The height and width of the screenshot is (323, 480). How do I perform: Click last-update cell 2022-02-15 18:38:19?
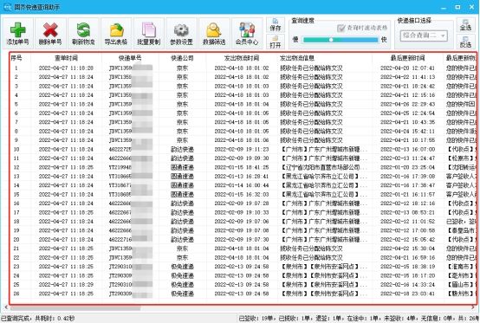point(407,267)
